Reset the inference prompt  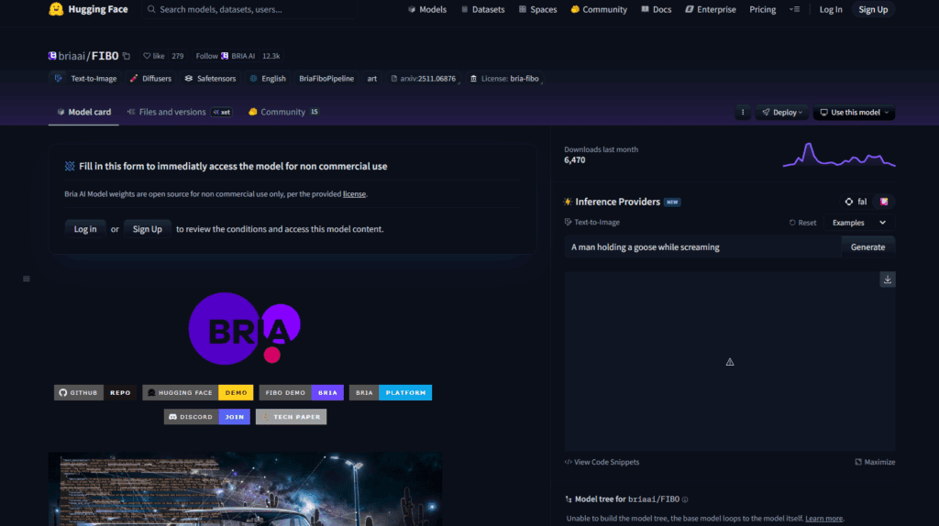802,223
